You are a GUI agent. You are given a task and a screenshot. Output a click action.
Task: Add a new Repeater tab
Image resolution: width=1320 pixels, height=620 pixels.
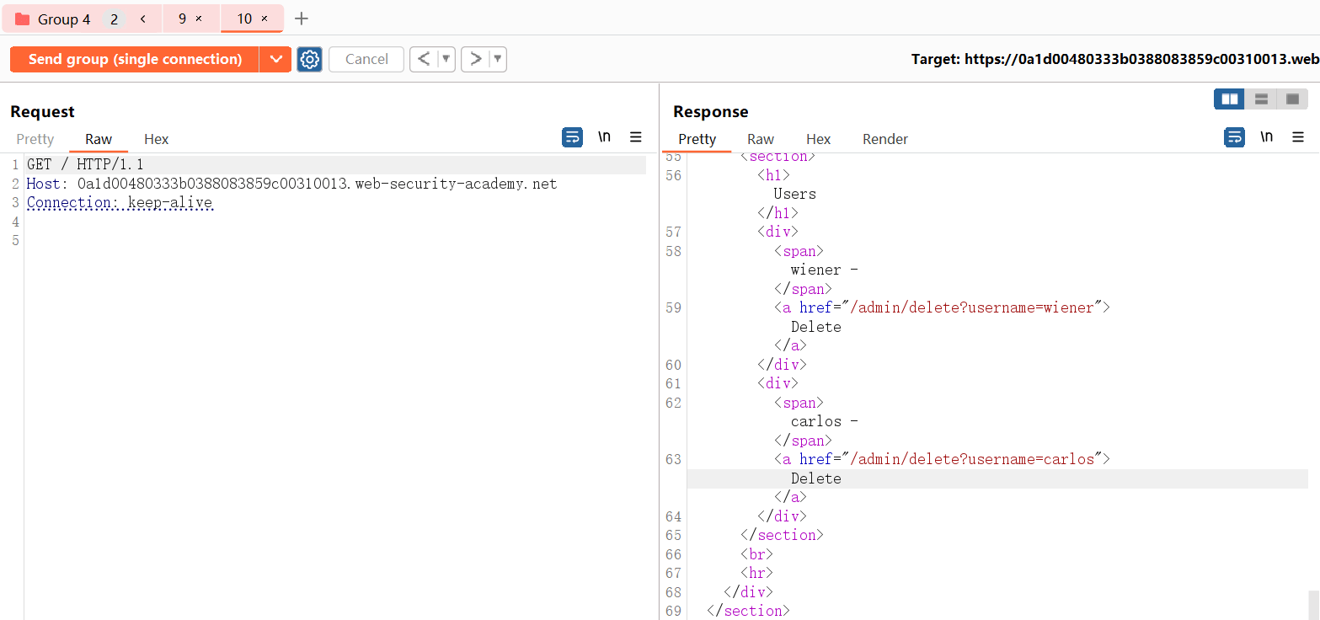pyautogui.click(x=302, y=19)
